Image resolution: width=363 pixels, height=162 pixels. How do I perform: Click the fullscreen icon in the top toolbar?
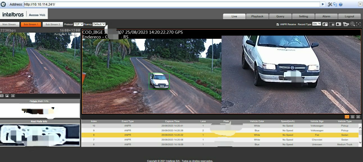click(358, 24)
